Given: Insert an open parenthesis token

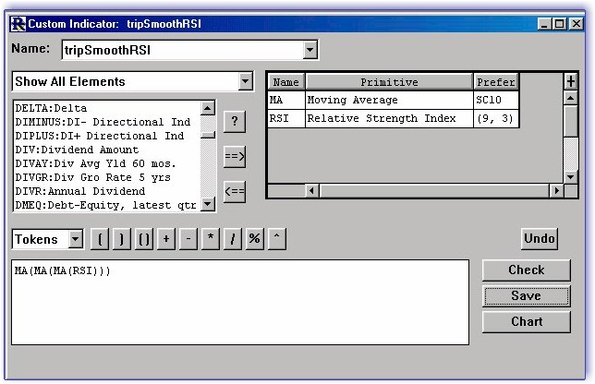Looking at the screenshot, I should [100, 239].
